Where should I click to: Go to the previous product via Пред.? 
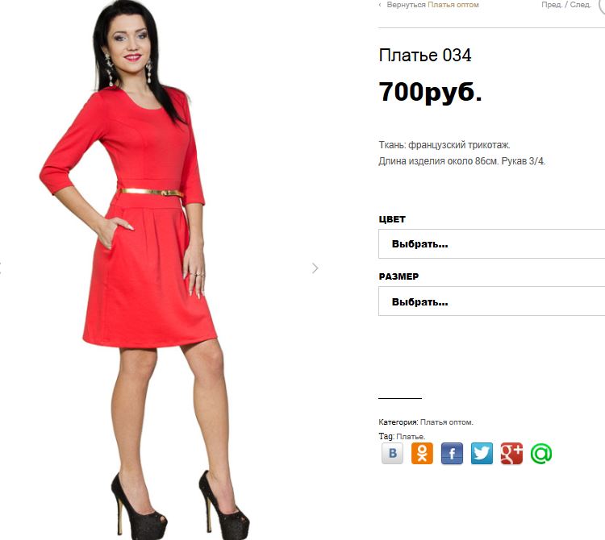pos(552,5)
